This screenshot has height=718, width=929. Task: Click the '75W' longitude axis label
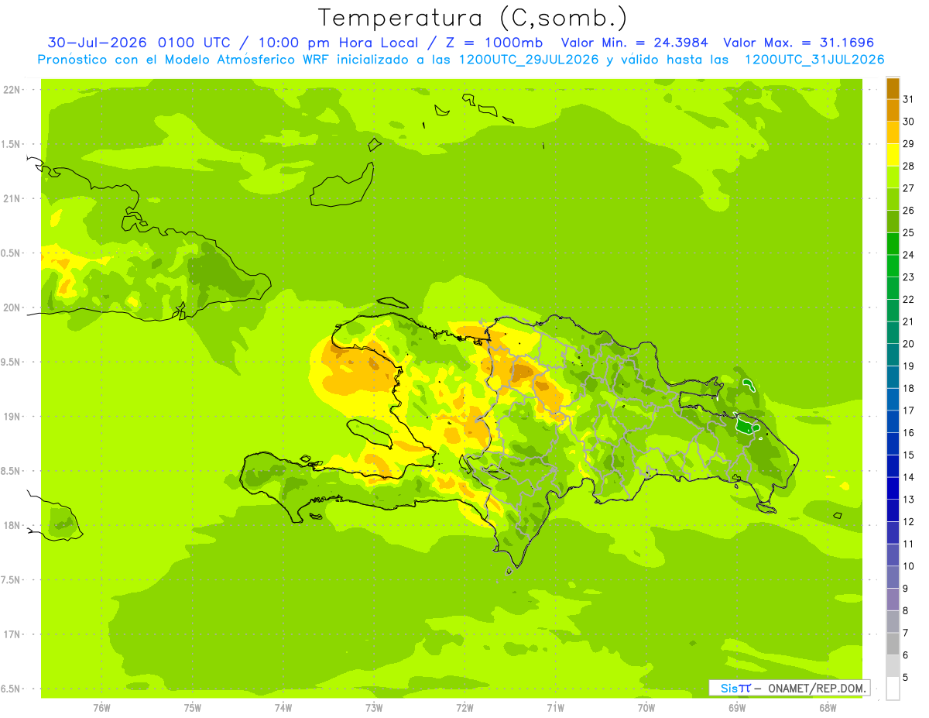click(x=193, y=708)
